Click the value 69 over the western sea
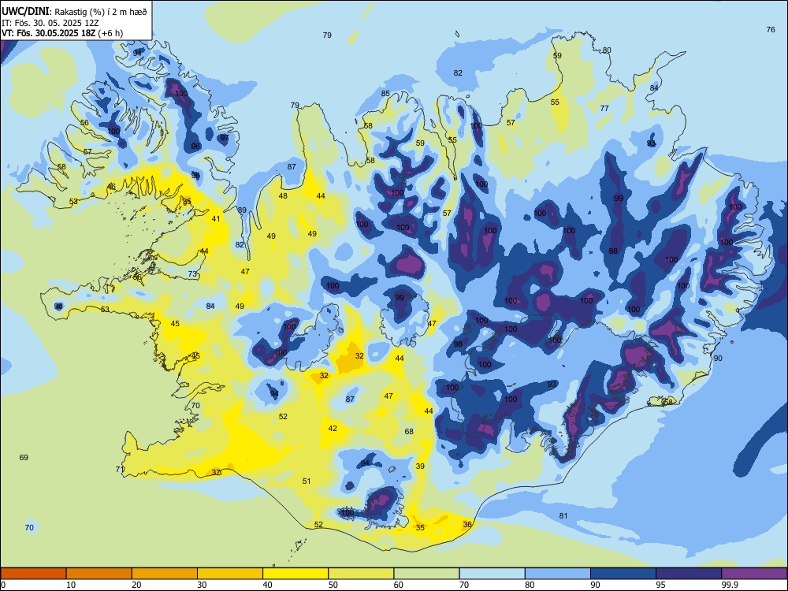This screenshot has width=788, height=591. (x=24, y=457)
